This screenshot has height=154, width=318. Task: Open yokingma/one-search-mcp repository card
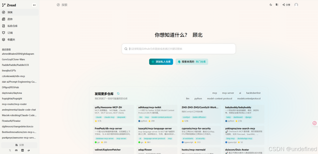point(244,135)
